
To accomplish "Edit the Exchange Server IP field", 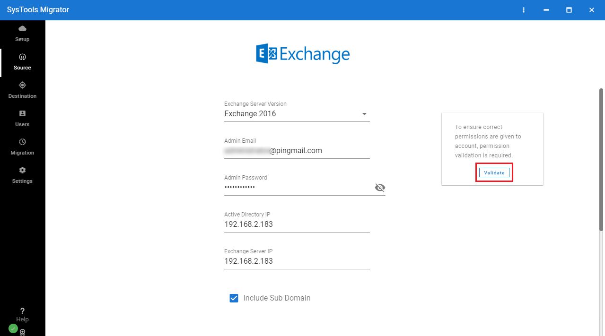I will (x=297, y=261).
